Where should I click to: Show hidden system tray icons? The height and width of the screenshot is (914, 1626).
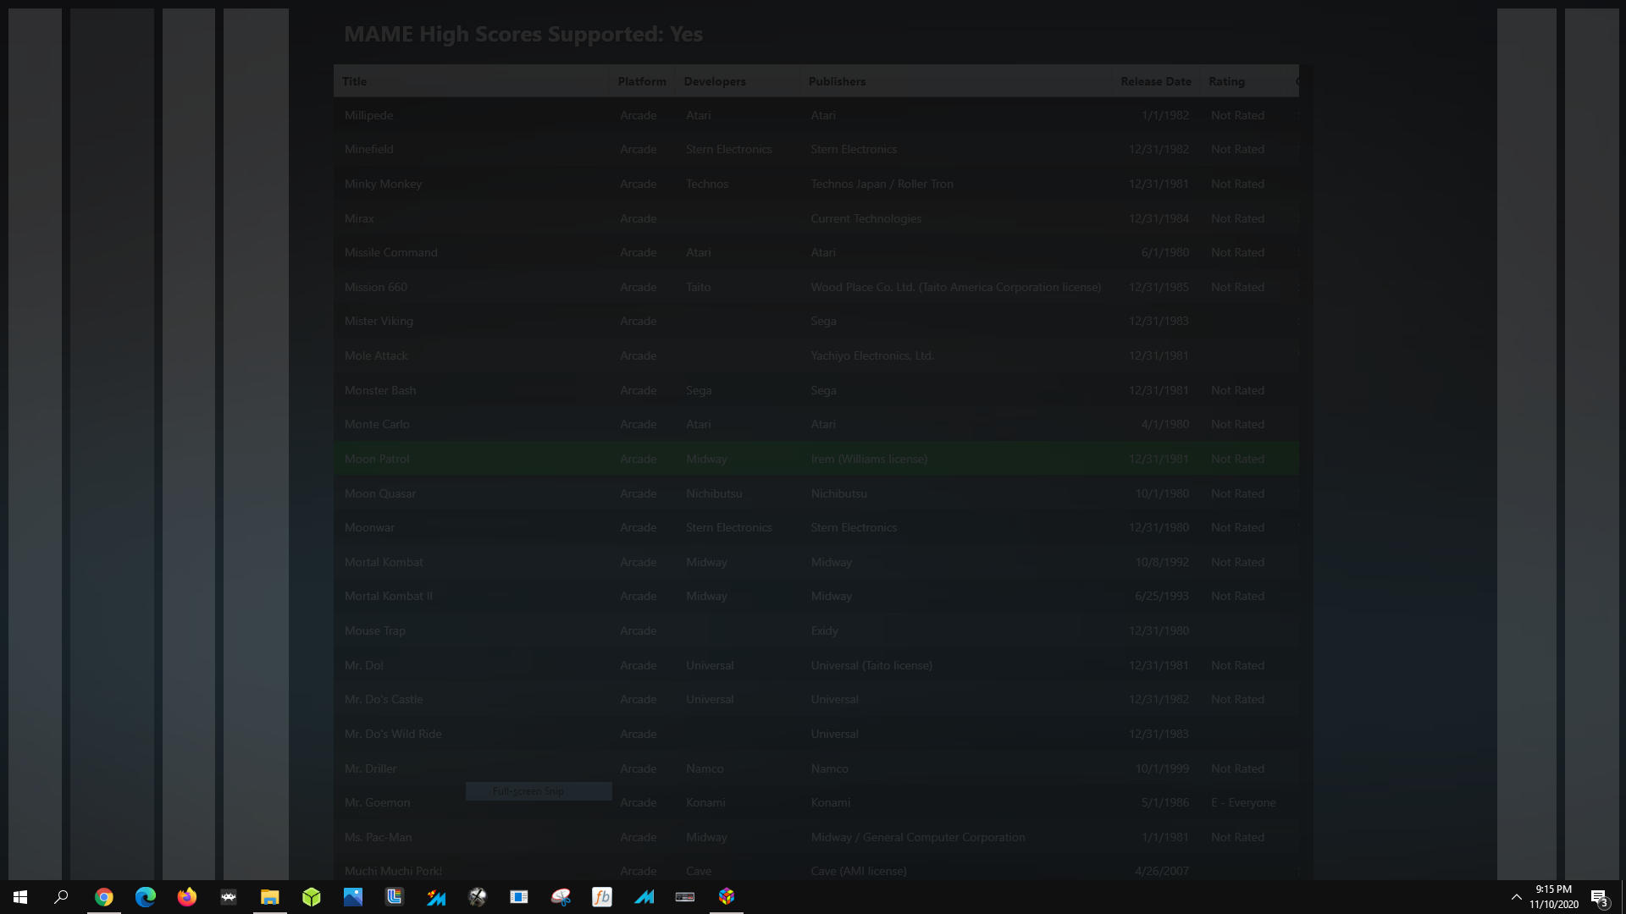tap(1516, 897)
